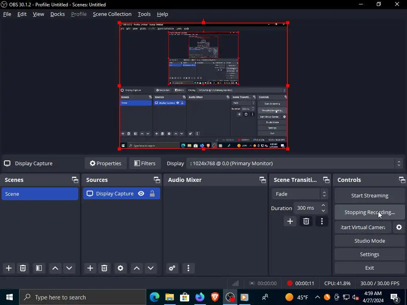Remove selected scene with trash icon
Screen dimensions: 407x305
coord(23,268)
